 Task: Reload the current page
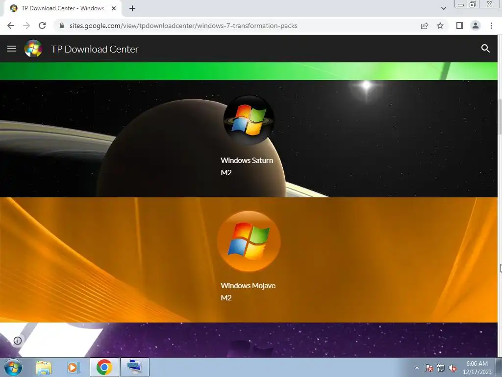pyautogui.click(x=42, y=26)
